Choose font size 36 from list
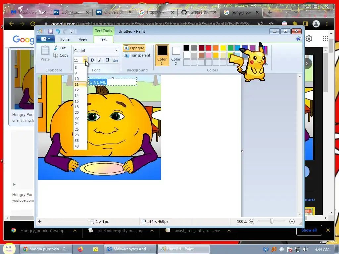 pos(80,140)
